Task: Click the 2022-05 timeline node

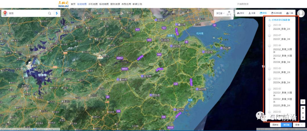Action: (269, 68)
